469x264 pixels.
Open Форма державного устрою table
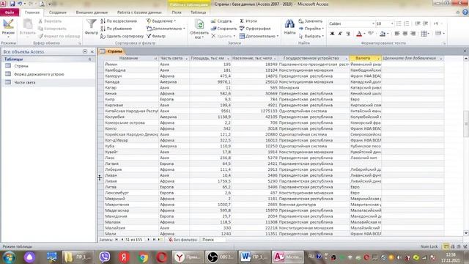pos(39,74)
